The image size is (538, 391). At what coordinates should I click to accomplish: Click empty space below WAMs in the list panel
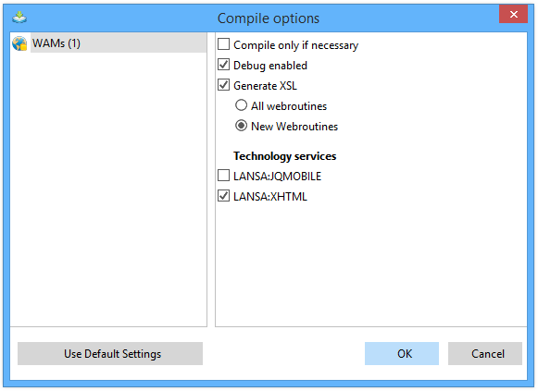coord(108,189)
